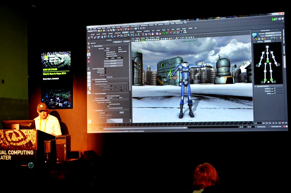Click the blue HumanIK logo in Character Controls
The image size is (291, 193).
coord(254,35)
